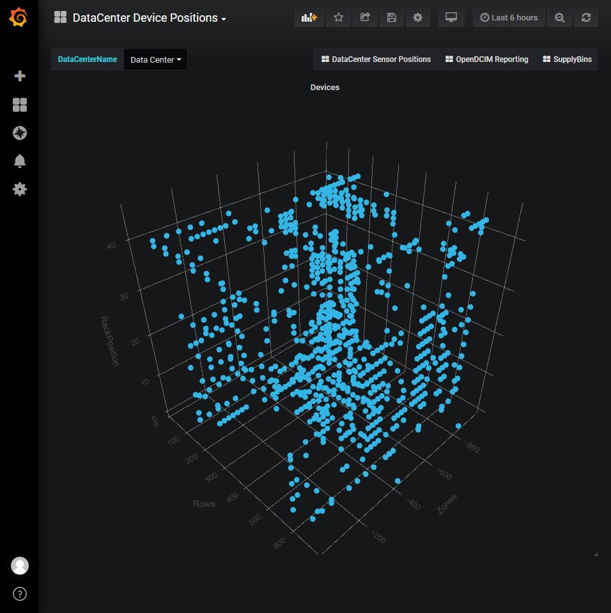Open the OpenDCIM Reporting dashboard link
The height and width of the screenshot is (613, 611).
(486, 59)
